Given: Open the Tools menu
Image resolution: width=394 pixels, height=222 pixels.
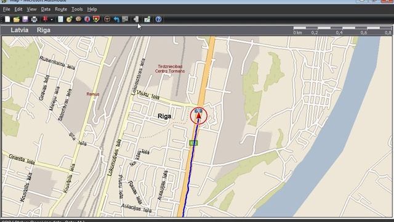Looking at the screenshot, I should (x=77, y=9).
